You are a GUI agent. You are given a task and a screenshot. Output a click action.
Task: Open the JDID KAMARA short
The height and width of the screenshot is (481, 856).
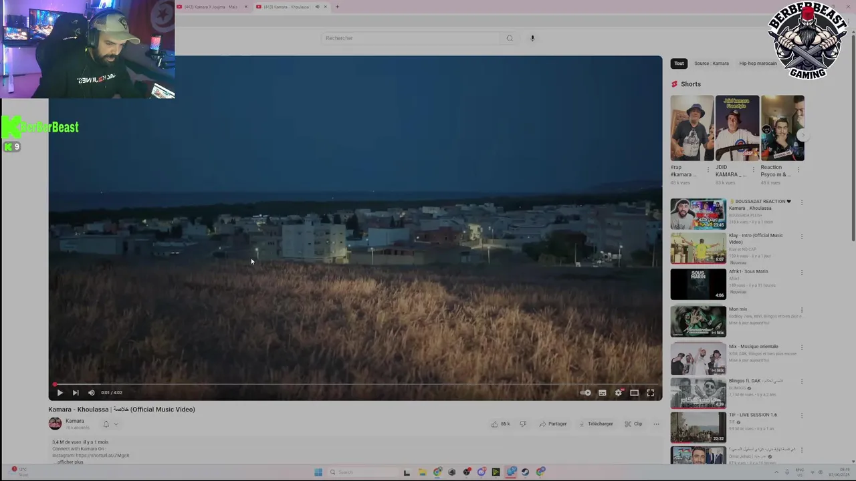737,128
